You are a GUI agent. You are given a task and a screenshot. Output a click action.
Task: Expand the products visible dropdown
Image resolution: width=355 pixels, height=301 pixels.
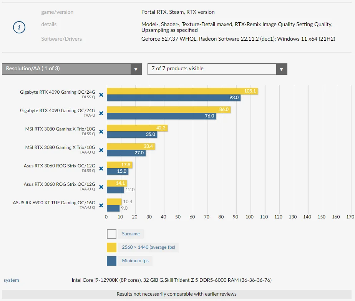[217, 69]
